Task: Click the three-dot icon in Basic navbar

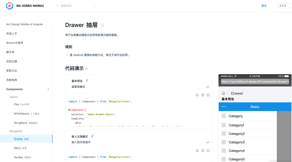Action: pos(224,106)
